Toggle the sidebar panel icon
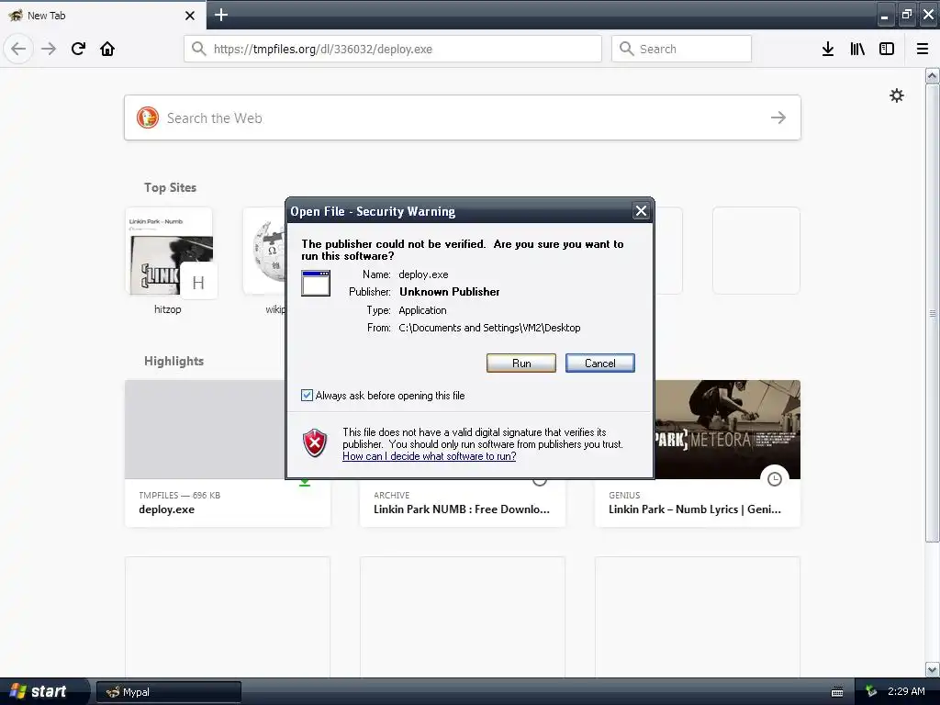This screenshot has width=940, height=705. [x=887, y=49]
